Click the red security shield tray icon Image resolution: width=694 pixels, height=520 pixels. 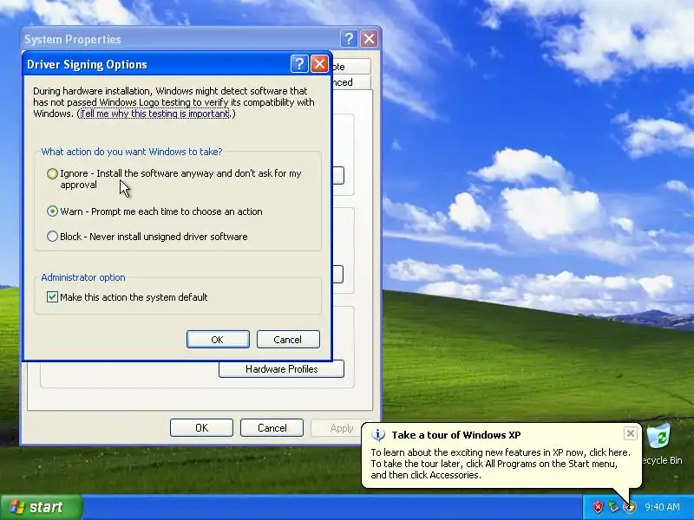(x=598, y=507)
